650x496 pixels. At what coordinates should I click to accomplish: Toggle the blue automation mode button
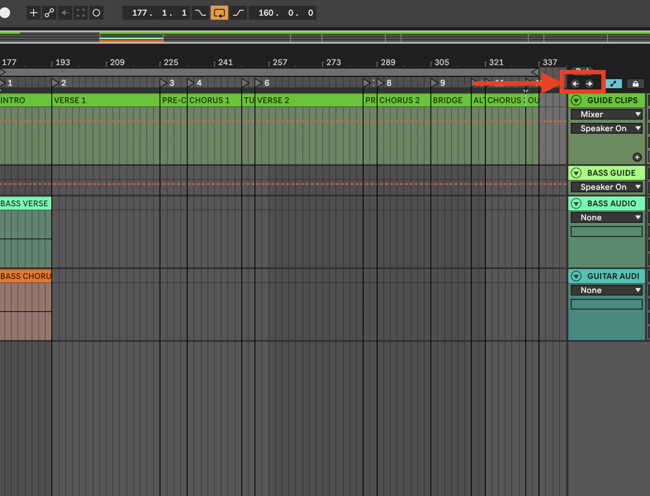click(614, 84)
